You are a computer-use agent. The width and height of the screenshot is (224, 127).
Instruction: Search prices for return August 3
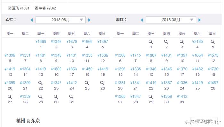(182, 42)
